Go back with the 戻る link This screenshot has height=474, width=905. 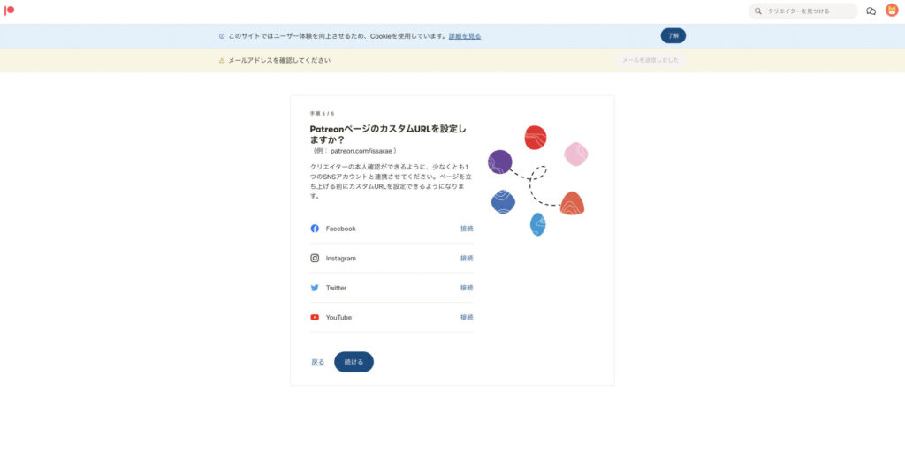click(x=317, y=362)
